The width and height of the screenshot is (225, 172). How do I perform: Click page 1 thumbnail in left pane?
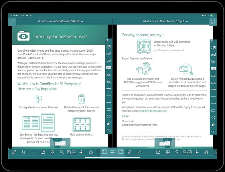60,143
